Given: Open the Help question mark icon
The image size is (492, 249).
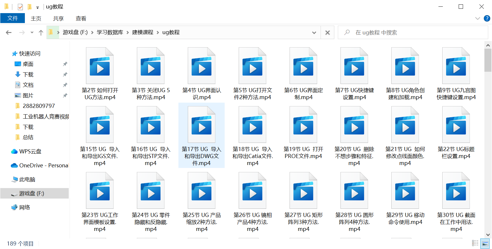Looking at the screenshot, I should click(x=487, y=18).
